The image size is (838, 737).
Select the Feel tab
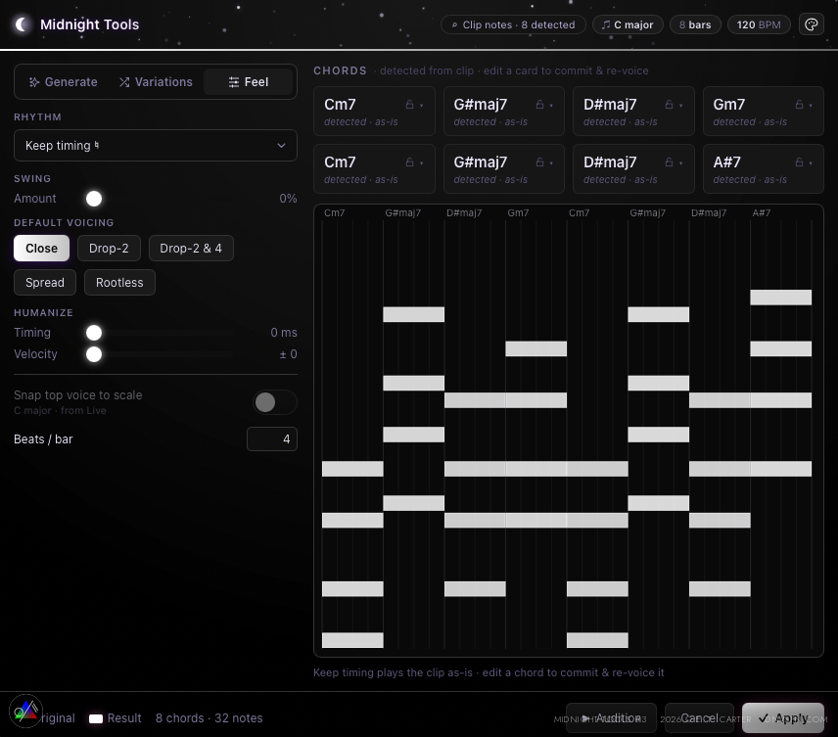[x=248, y=82]
